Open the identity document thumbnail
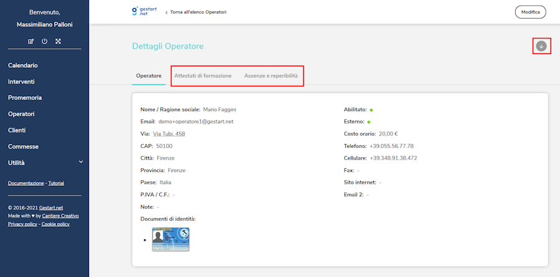The width and height of the screenshot is (560, 277). tap(170, 239)
